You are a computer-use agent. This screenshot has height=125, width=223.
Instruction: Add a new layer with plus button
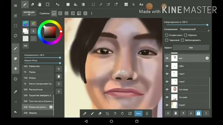click(168, 113)
